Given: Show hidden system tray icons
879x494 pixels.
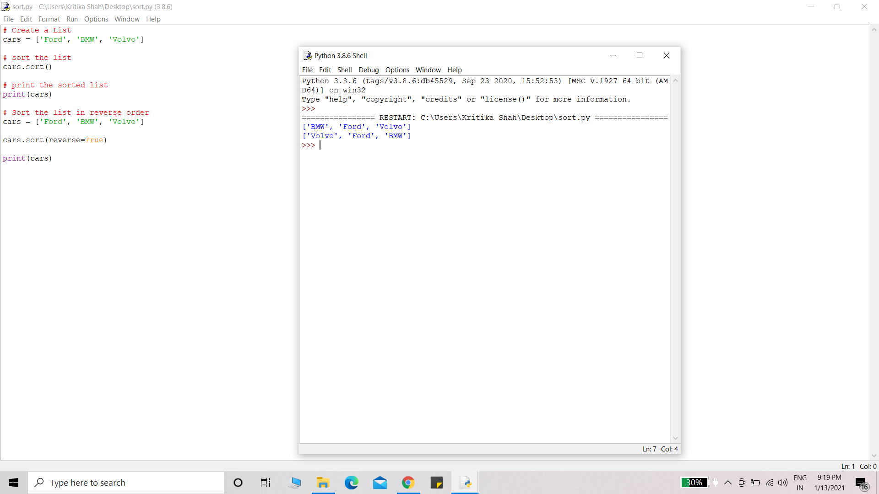Looking at the screenshot, I should tap(728, 483).
